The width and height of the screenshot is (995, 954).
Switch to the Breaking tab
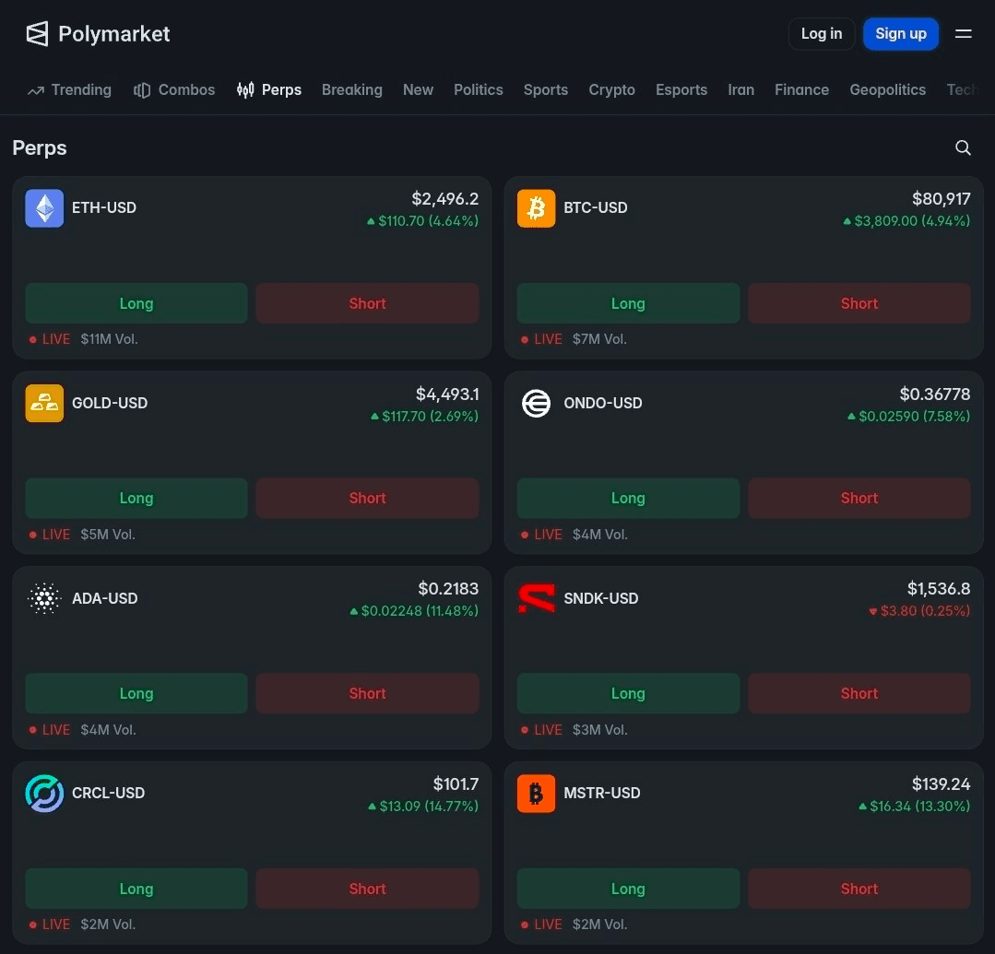click(x=352, y=90)
